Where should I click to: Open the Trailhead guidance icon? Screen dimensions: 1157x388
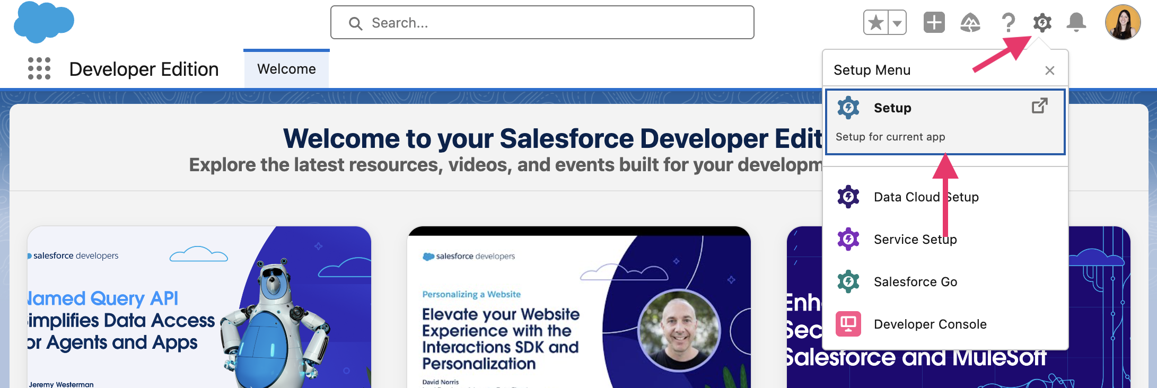[x=970, y=23]
